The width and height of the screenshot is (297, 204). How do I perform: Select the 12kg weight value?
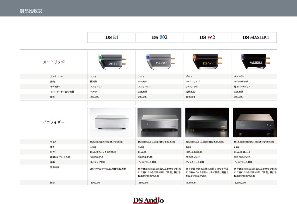(x=188, y=147)
